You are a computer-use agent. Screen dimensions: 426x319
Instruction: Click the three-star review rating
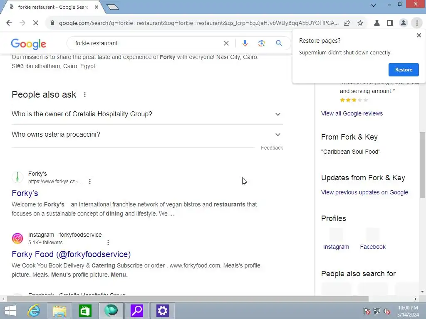click(x=354, y=100)
